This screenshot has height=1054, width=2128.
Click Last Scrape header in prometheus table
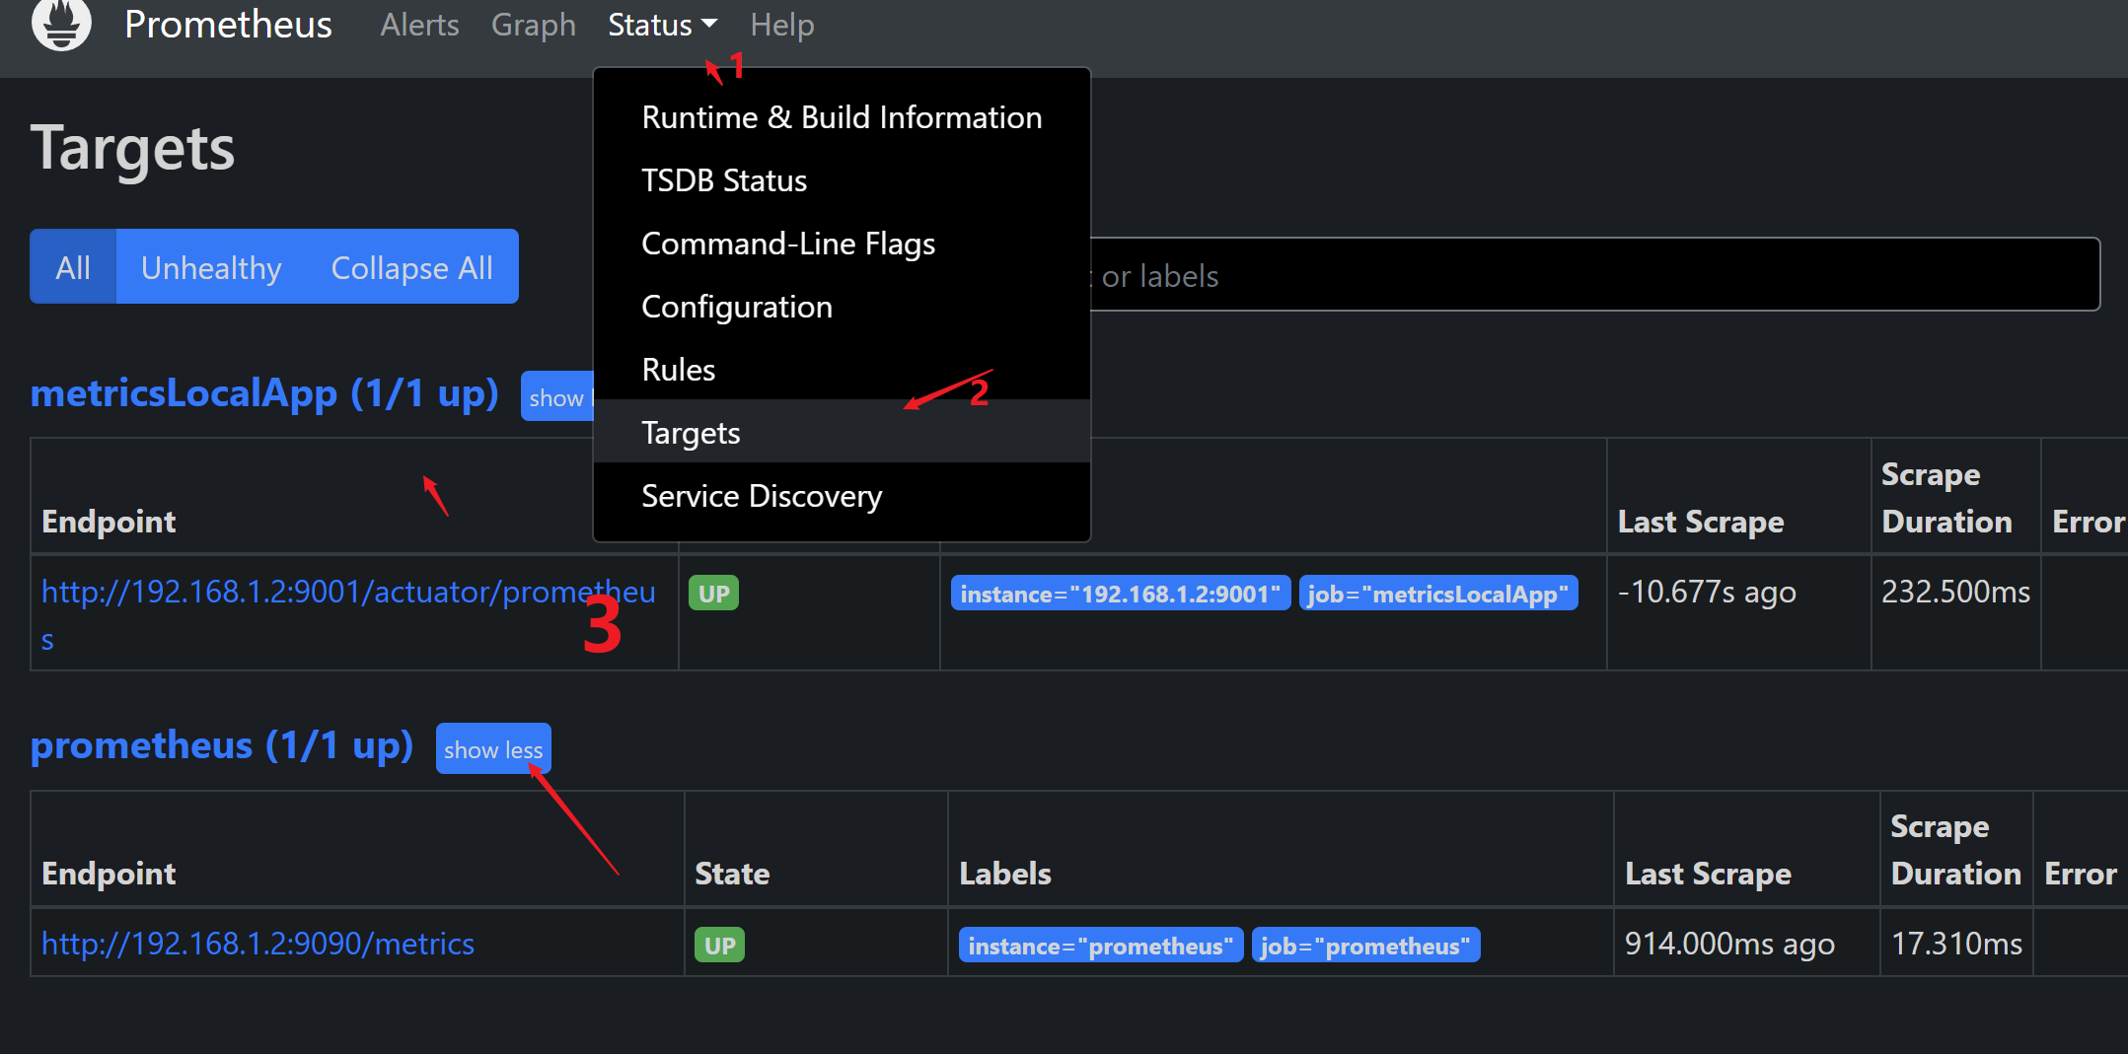coord(1708,874)
